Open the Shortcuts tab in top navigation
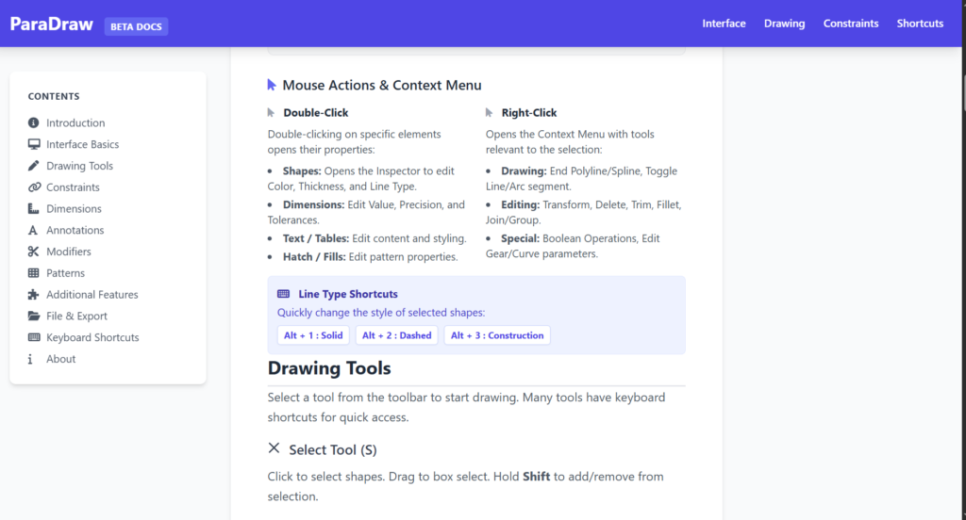 [x=920, y=24]
